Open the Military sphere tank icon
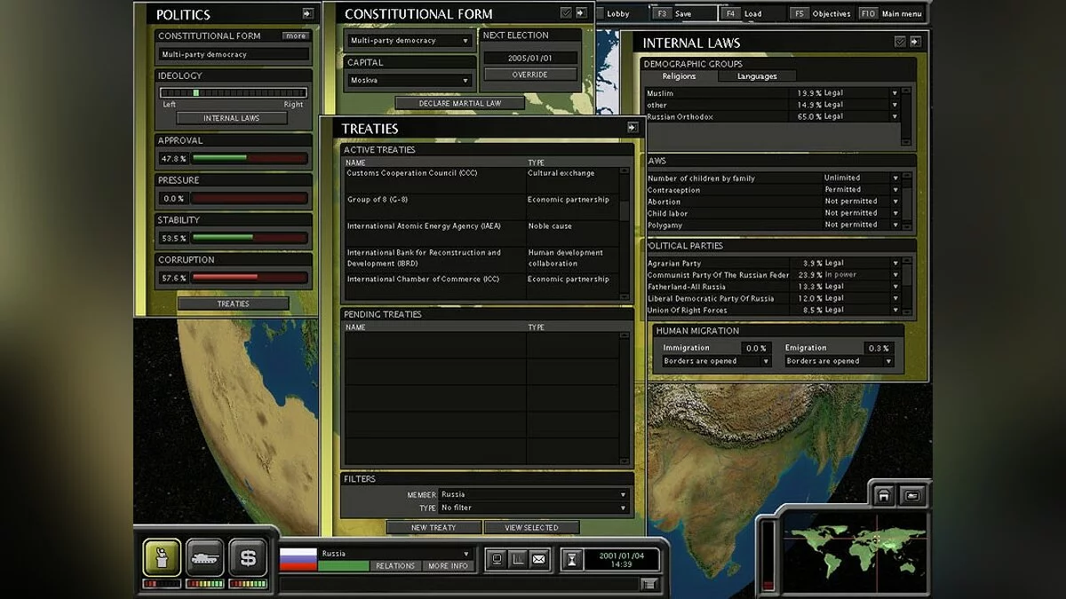The width and height of the screenshot is (1066, 599). 205,557
